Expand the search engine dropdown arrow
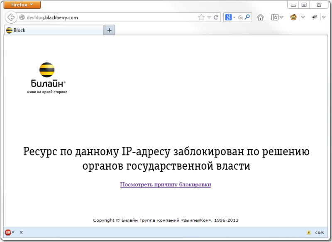The image size is (332, 242). point(234,17)
